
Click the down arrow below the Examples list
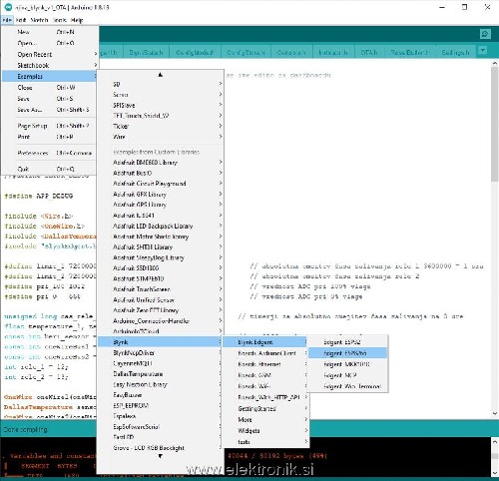coord(161,456)
